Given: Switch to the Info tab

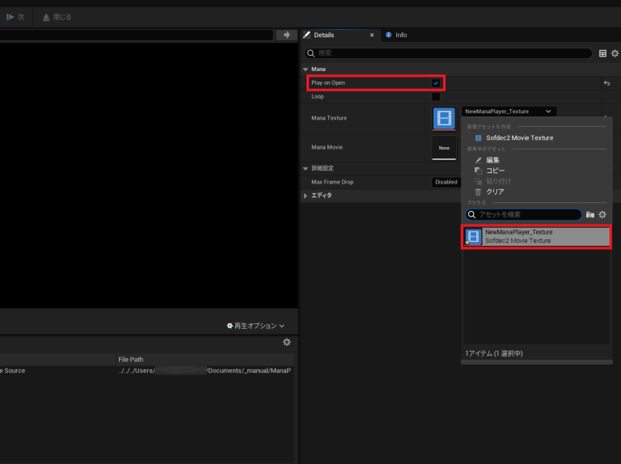Looking at the screenshot, I should point(396,36).
